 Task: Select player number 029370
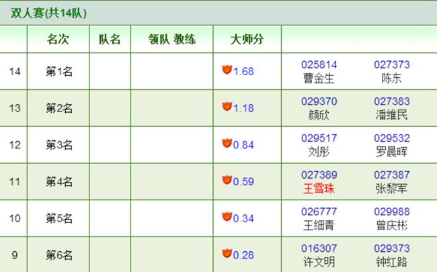319,101
